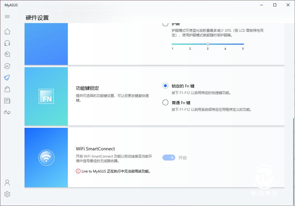Open the Link to MyASUS feature

[7, 112]
